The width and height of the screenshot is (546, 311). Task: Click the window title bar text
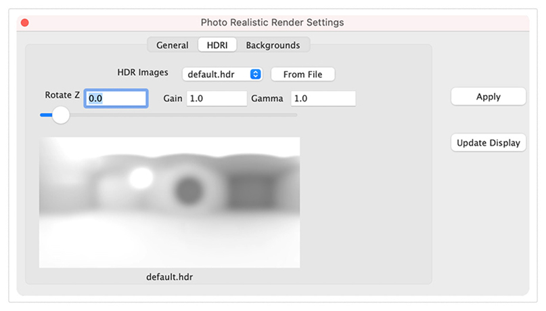272,22
